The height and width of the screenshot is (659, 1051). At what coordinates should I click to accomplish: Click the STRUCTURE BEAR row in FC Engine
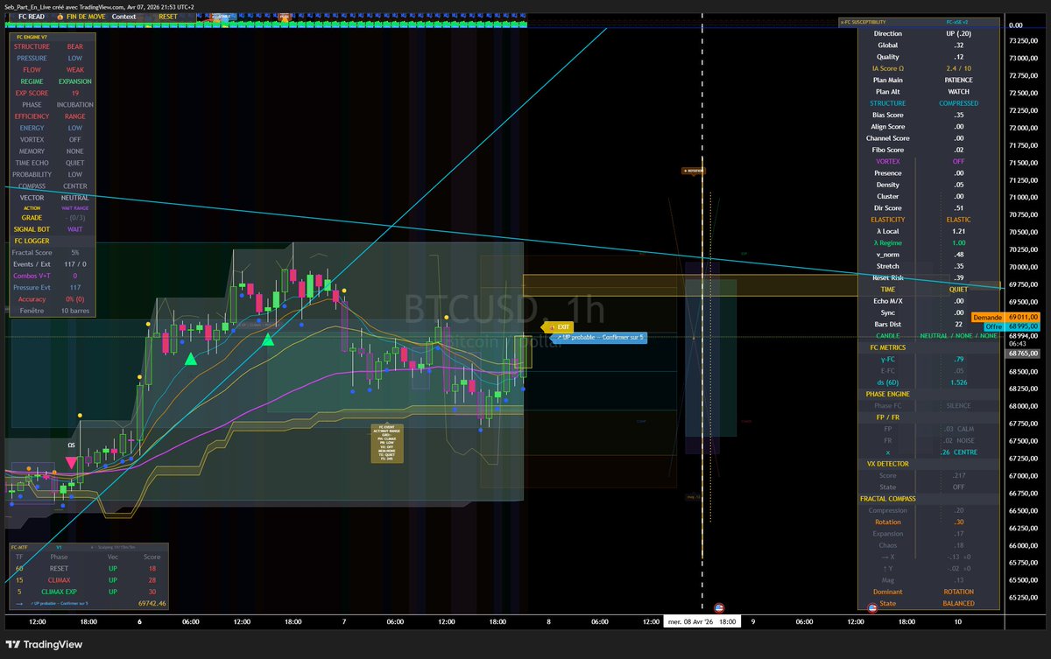(x=52, y=46)
